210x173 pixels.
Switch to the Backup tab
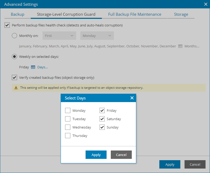click(x=17, y=14)
